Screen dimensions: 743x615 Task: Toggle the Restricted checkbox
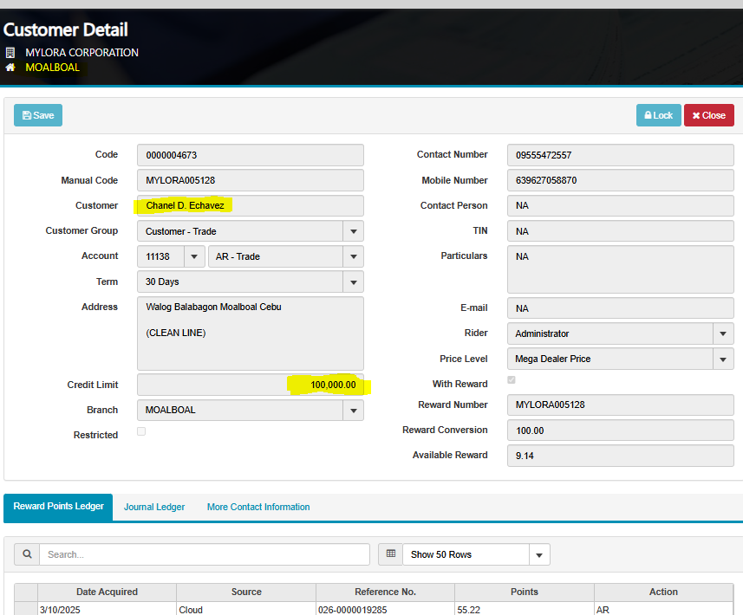point(141,431)
